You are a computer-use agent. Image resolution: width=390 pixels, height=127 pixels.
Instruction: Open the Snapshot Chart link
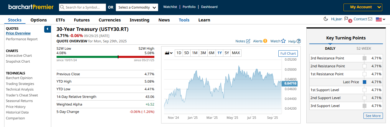(18, 61)
